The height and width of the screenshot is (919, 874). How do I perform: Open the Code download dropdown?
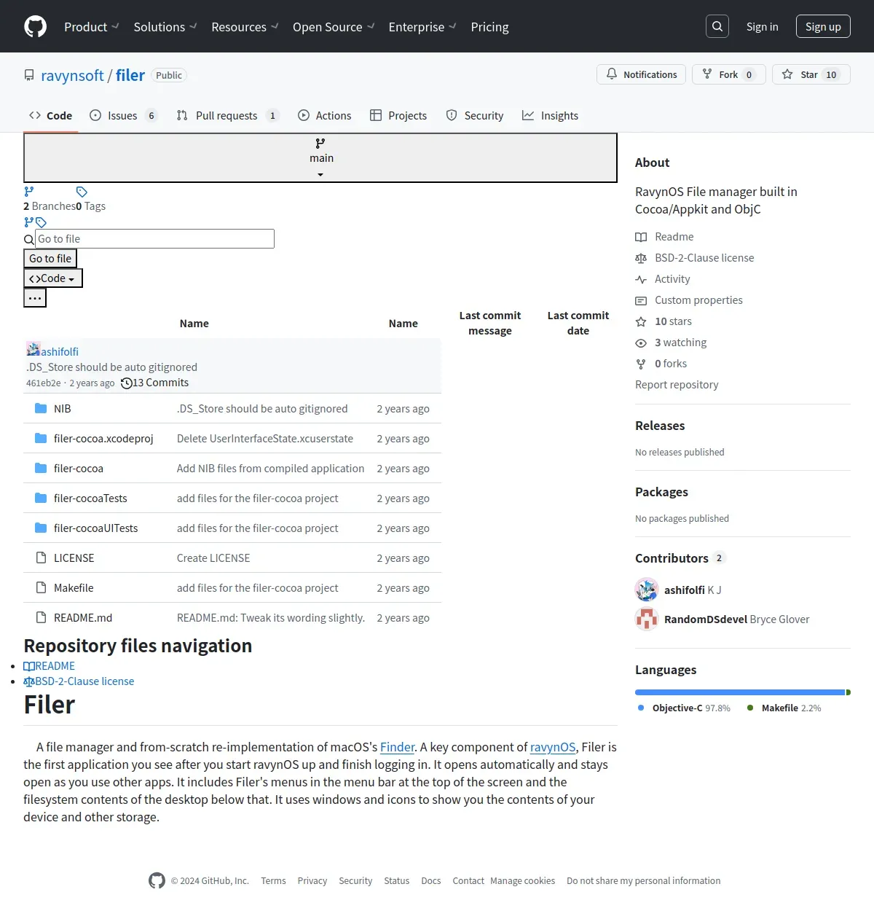52,278
